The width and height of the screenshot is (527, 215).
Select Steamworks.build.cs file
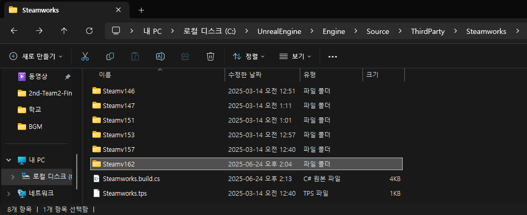(247, 178)
